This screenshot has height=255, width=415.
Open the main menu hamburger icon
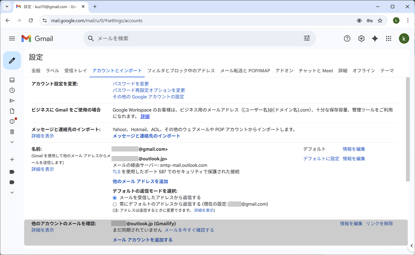coord(12,39)
